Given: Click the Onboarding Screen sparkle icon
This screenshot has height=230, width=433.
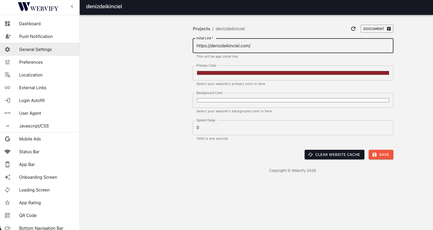Looking at the screenshot, I should pos(7,177).
